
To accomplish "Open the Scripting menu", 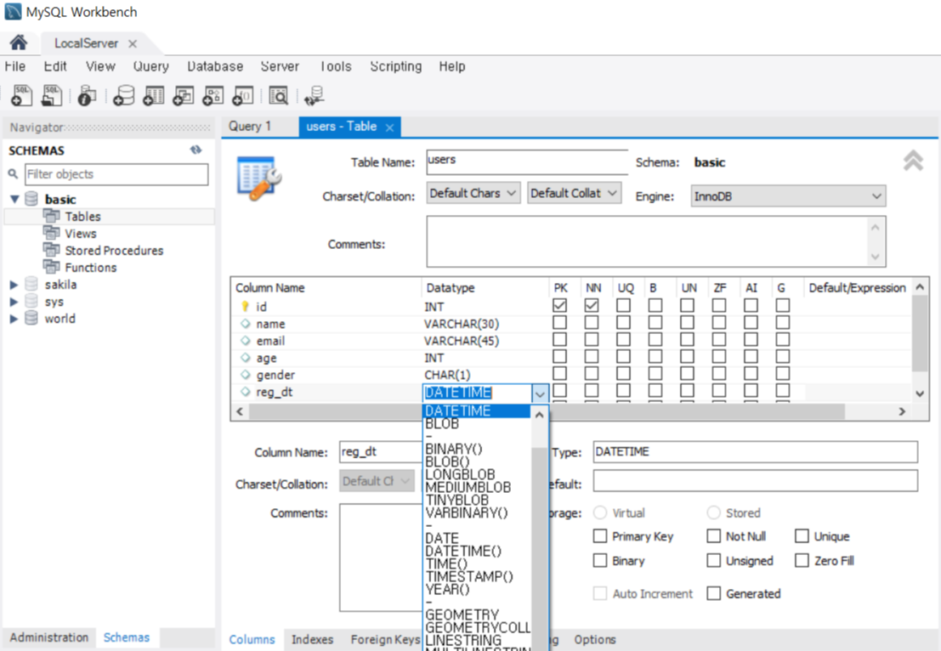I will [x=395, y=66].
